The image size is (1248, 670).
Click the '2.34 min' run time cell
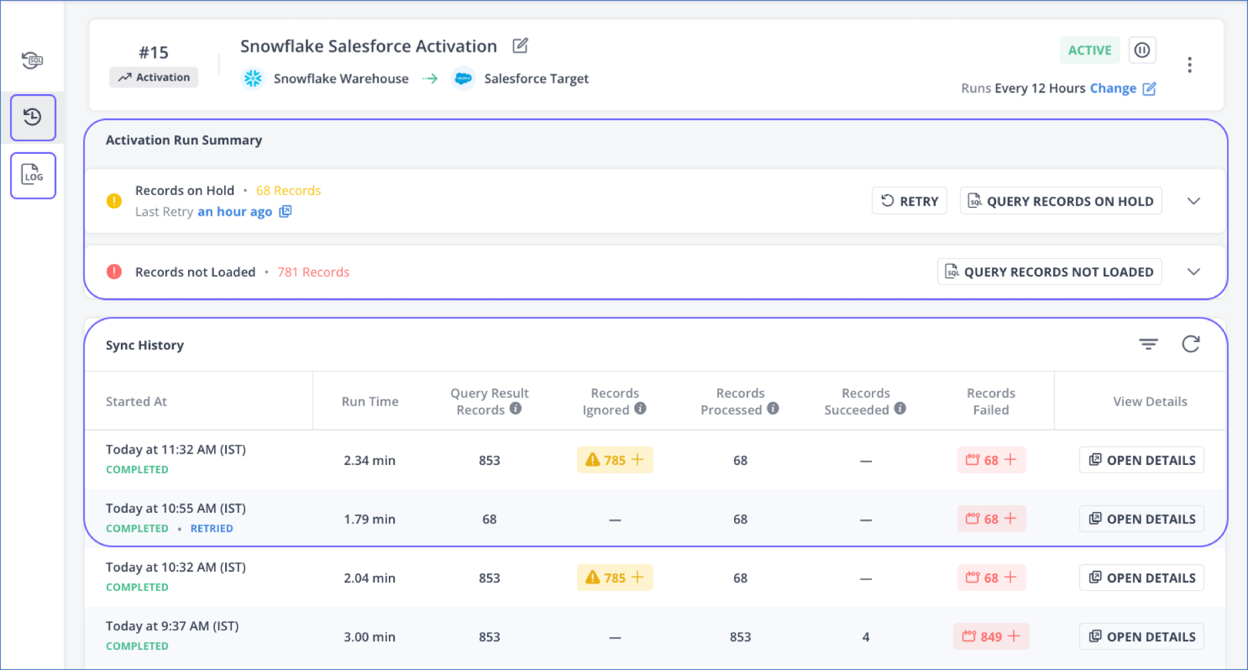point(369,460)
